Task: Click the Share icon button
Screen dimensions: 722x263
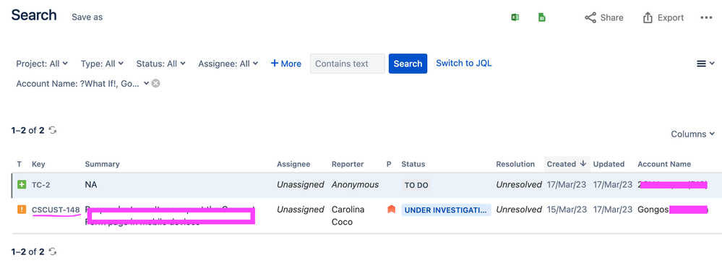Action: (604, 17)
